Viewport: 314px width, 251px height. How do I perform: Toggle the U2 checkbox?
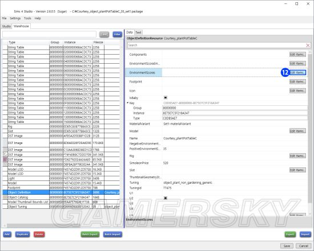point(166,198)
